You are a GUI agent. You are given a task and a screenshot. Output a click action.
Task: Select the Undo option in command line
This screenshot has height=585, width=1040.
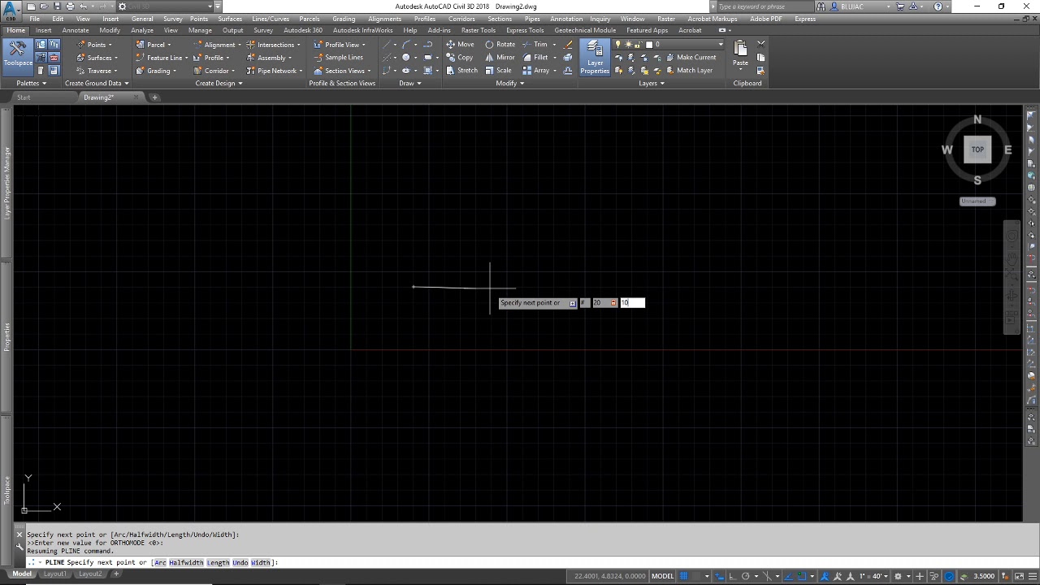(x=240, y=562)
